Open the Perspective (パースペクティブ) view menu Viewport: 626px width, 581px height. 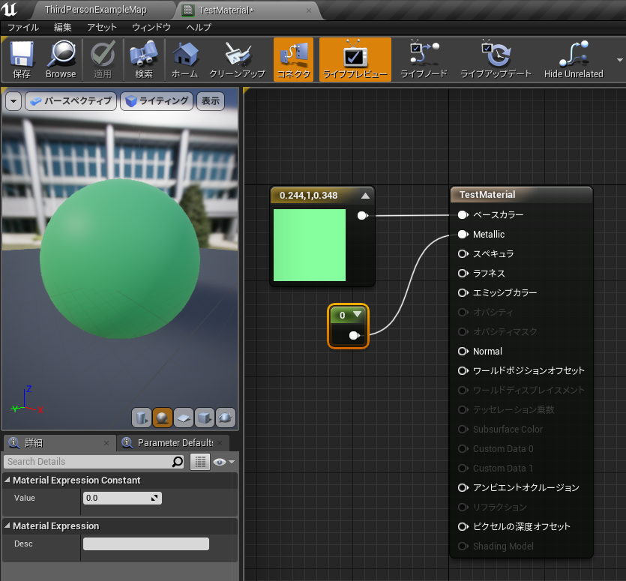click(71, 101)
